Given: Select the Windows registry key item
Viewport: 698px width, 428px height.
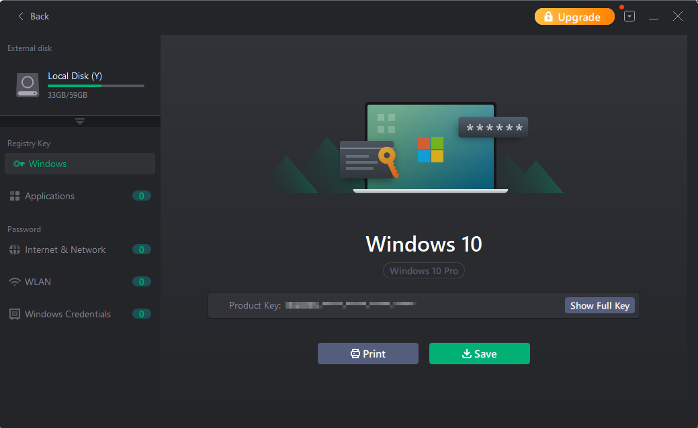Looking at the screenshot, I should click(x=80, y=164).
